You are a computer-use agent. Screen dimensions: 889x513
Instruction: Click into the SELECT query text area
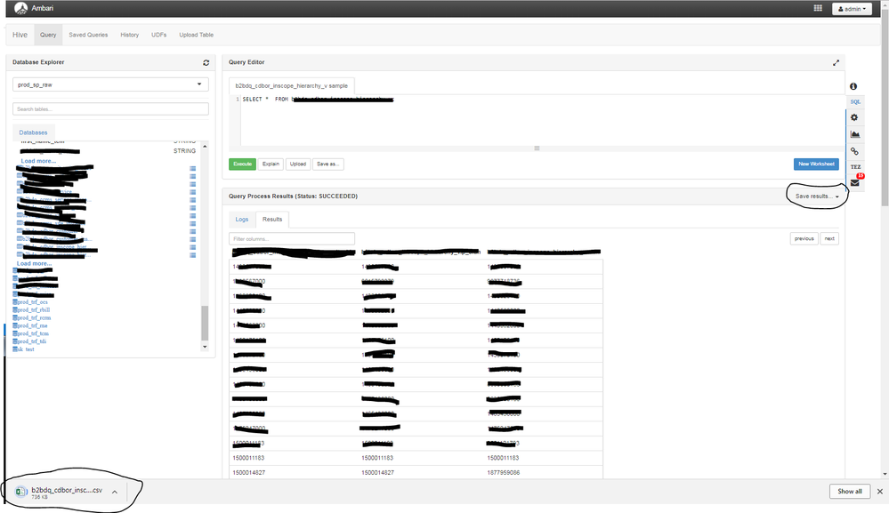click(541, 120)
